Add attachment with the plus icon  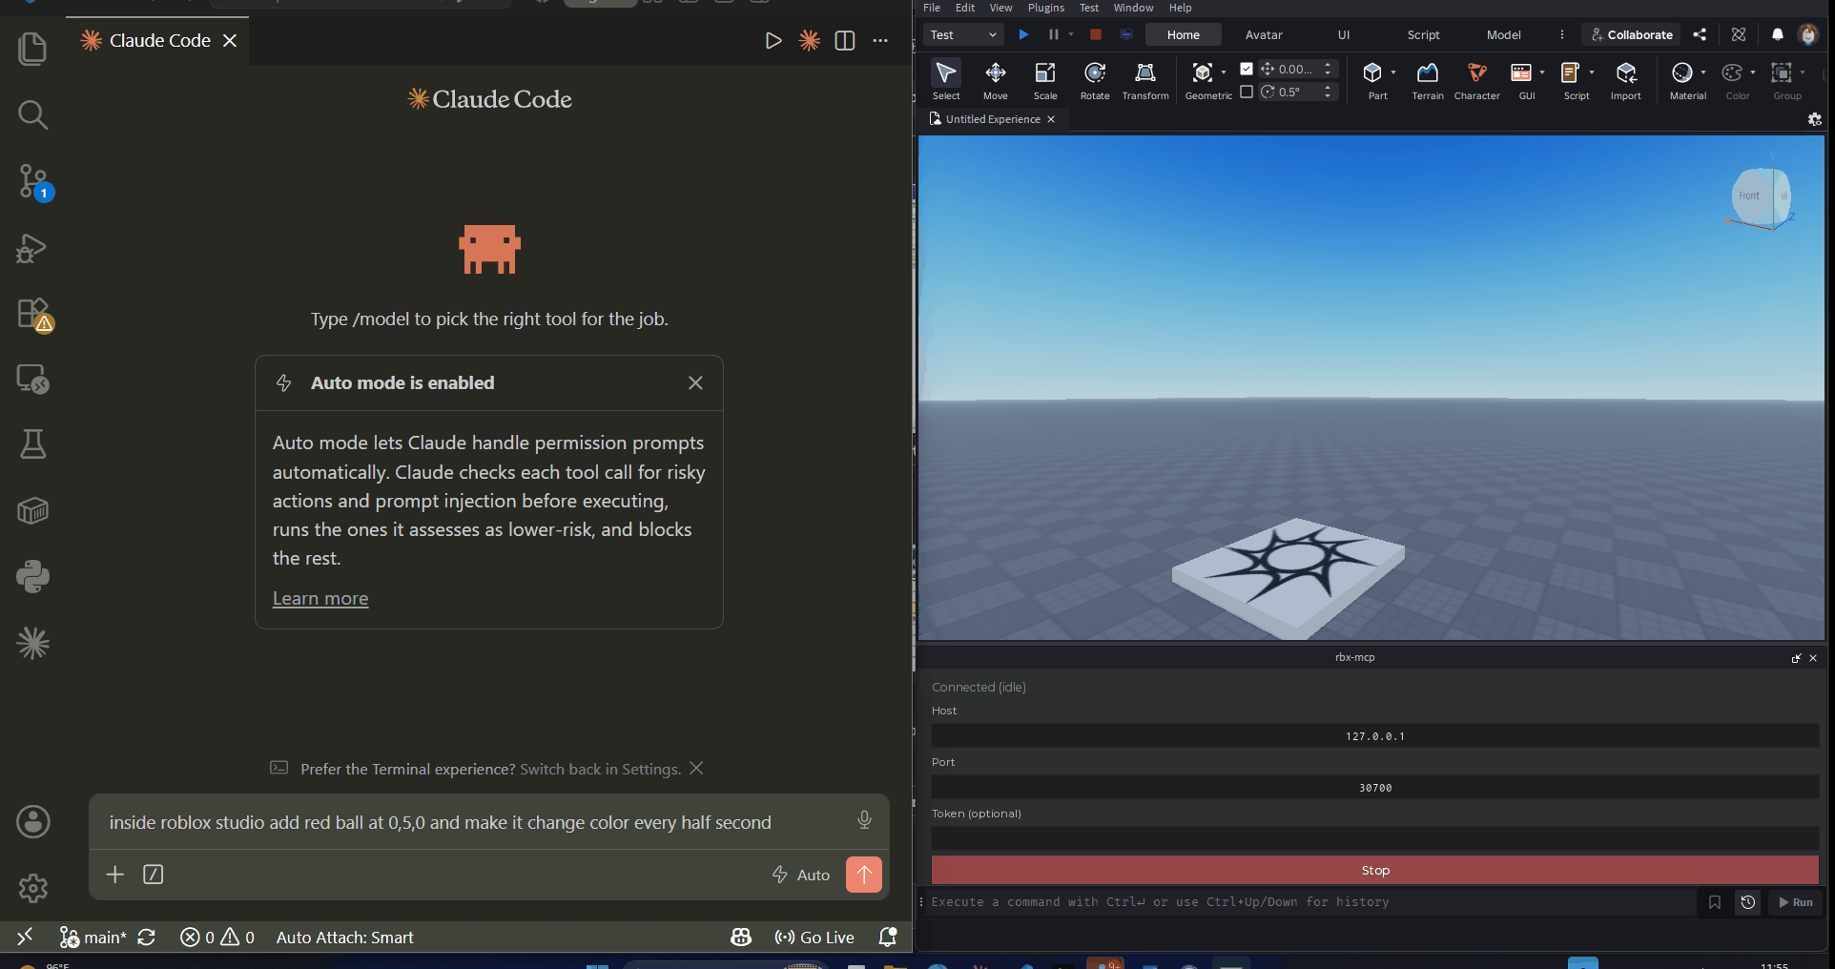[115, 875]
